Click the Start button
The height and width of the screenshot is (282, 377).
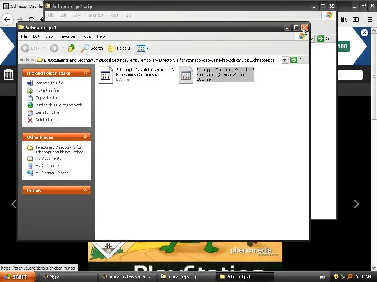coord(17,276)
